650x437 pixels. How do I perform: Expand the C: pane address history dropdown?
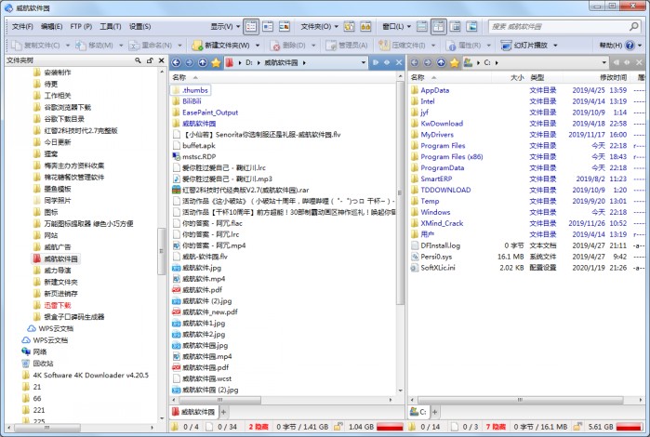tap(604, 62)
